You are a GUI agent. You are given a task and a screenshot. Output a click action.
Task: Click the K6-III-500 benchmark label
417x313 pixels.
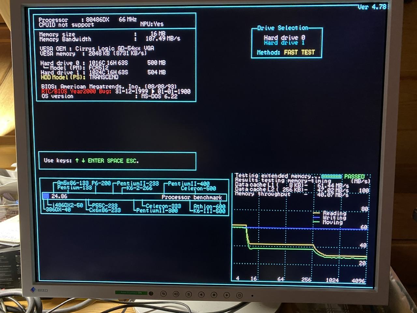tap(209, 211)
